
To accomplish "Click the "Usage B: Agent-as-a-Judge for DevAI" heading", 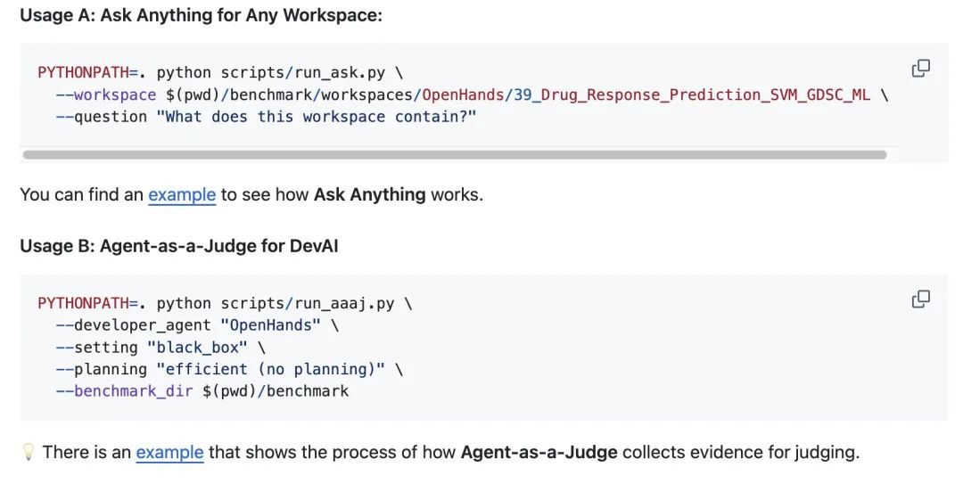I will (178, 246).
